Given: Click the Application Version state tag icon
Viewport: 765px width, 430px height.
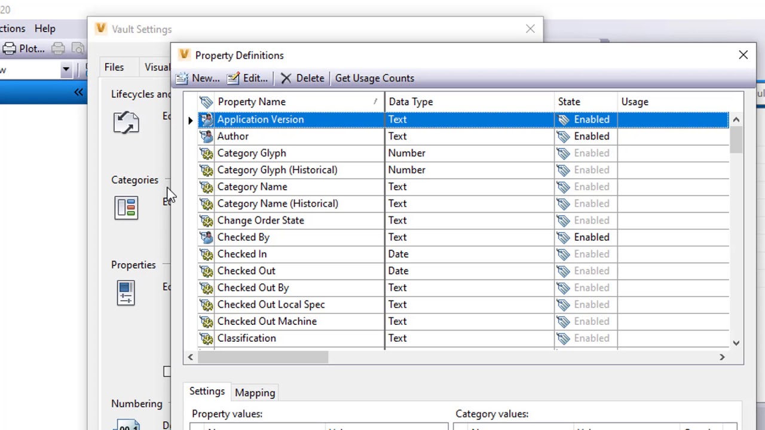Looking at the screenshot, I should point(563,119).
